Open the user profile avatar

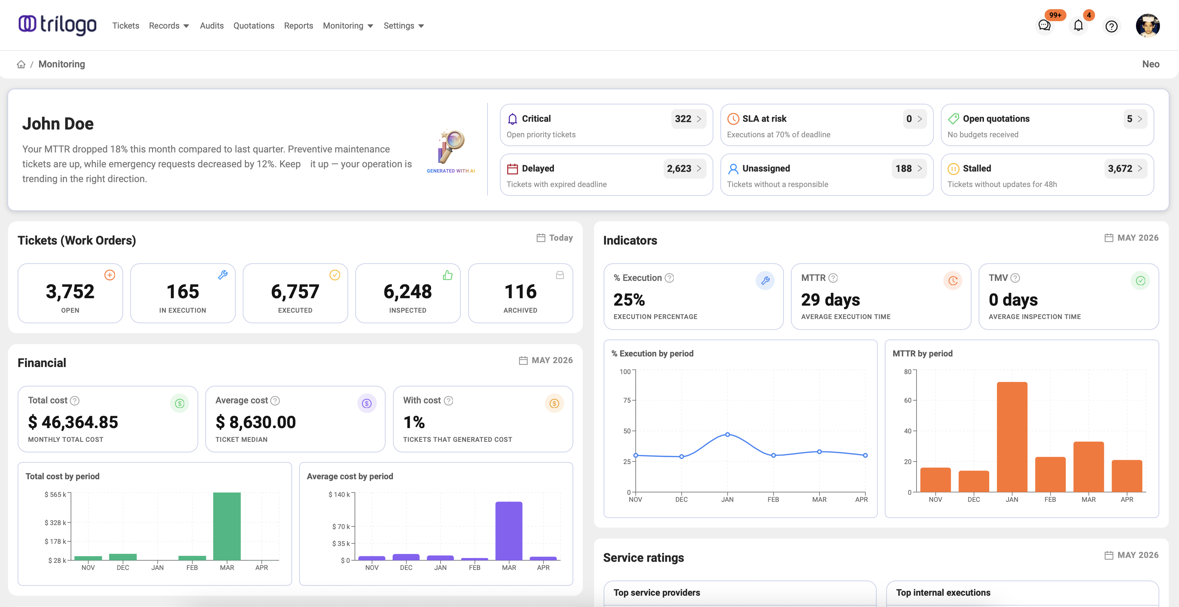1147,26
